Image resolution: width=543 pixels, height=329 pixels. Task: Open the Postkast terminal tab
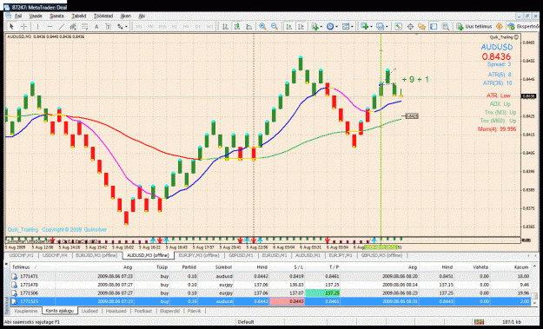[x=143, y=311]
